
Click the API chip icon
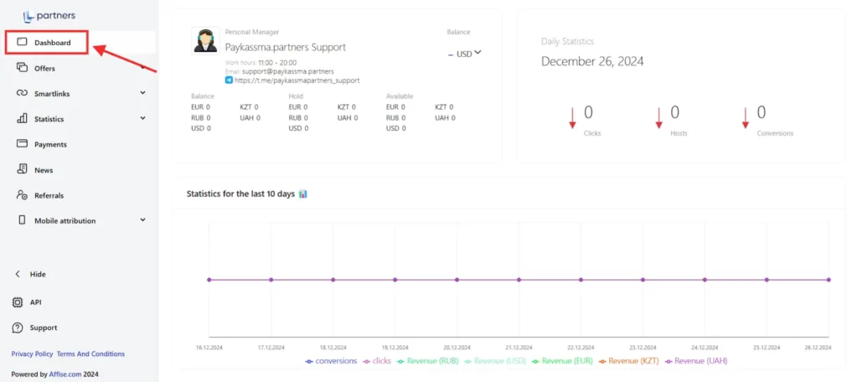[x=18, y=302]
